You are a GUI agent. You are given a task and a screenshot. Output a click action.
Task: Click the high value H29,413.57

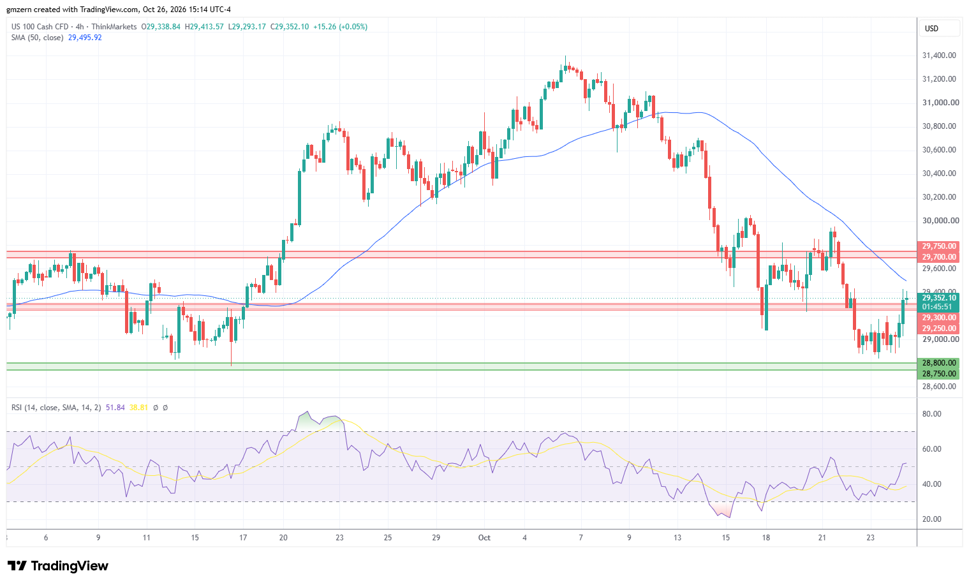204,27
